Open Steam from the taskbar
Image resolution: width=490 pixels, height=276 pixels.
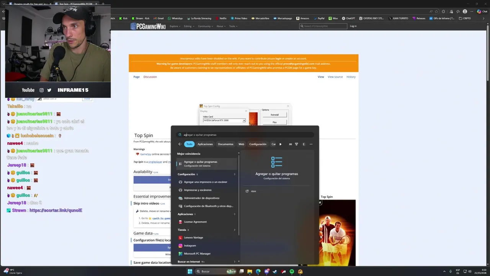pos(275,271)
